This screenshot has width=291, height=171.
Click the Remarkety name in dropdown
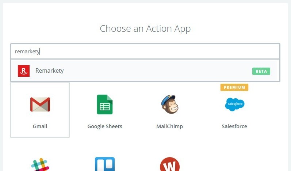(x=50, y=71)
